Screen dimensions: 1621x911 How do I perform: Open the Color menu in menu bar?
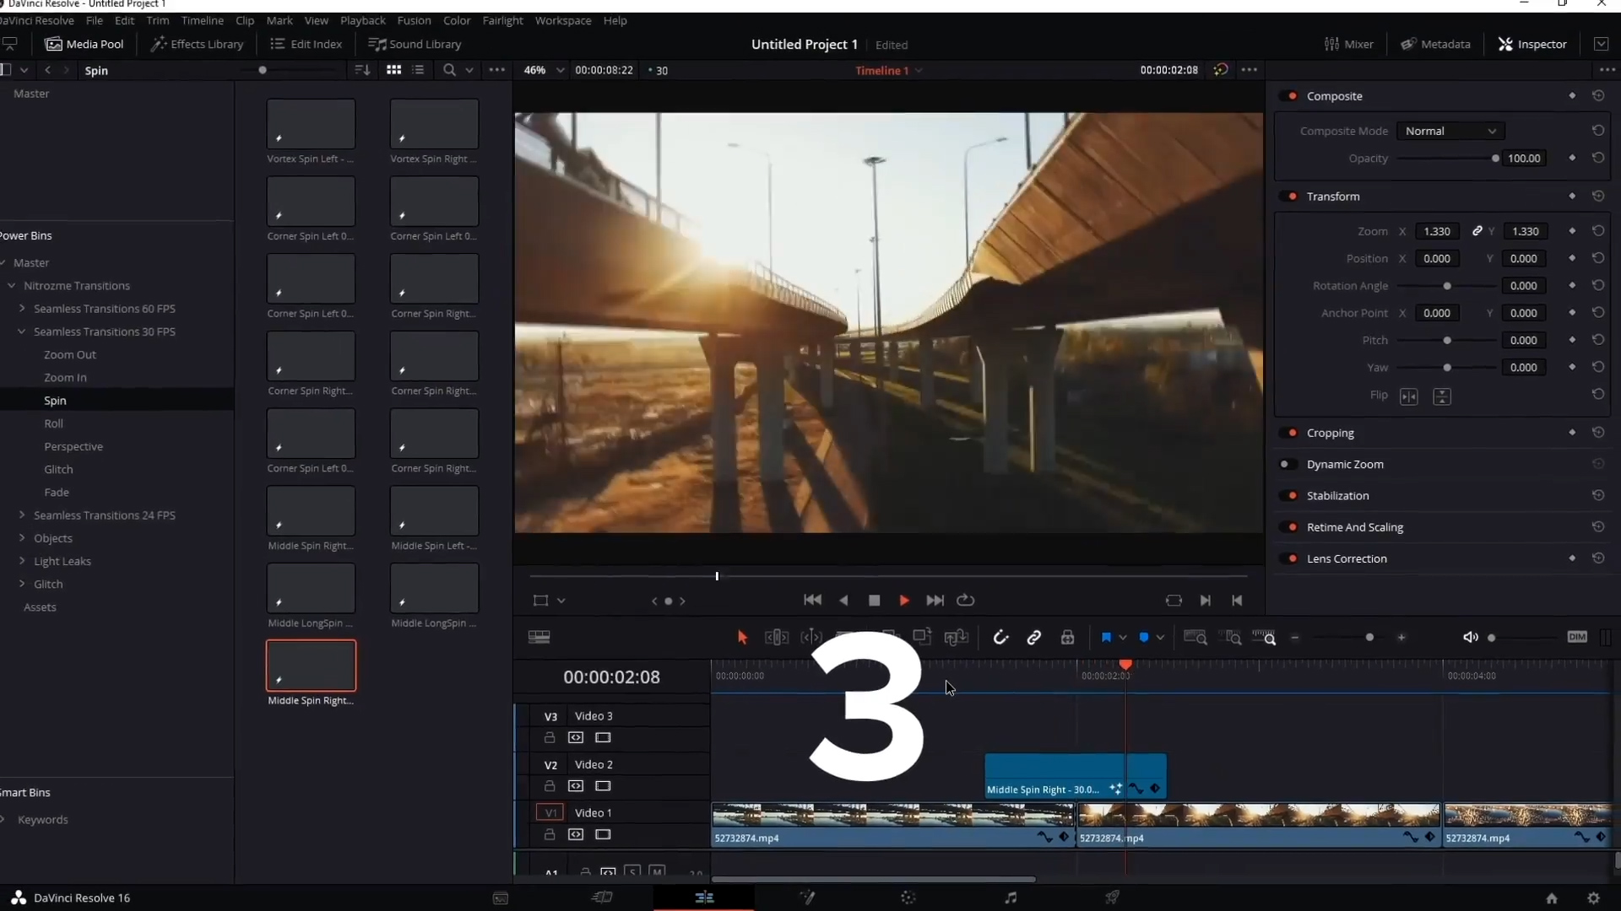coord(457,20)
